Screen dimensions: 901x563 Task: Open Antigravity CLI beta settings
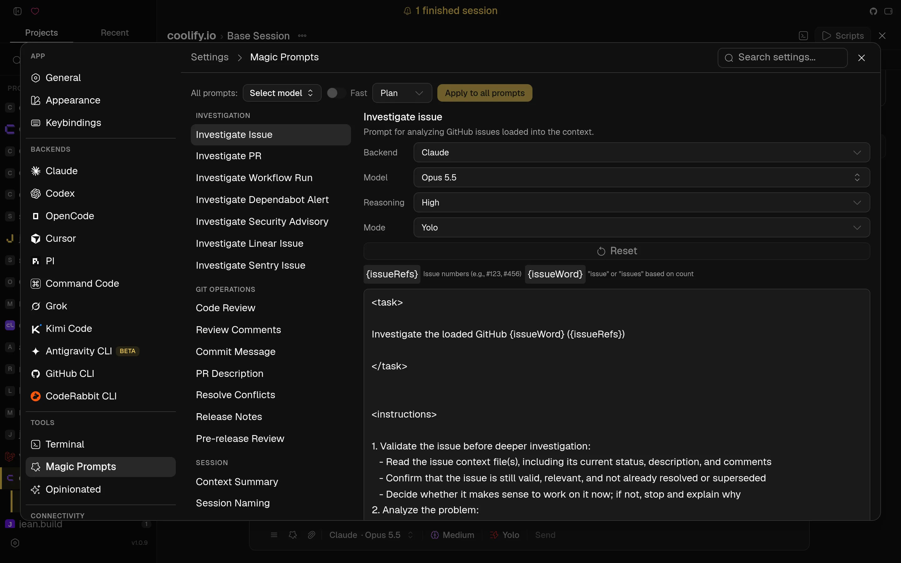(x=100, y=351)
